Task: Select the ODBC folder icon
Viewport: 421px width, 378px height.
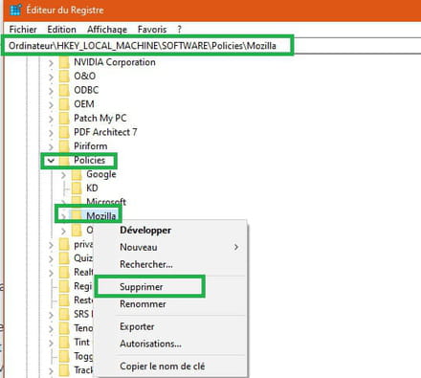Action: [64, 90]
